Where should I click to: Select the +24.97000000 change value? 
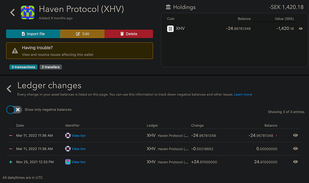click(204, 162)
